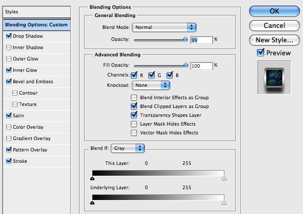Uncheck the R channel checkbox
This screenshot has width=303, height=214.
(x=134, y=75)
